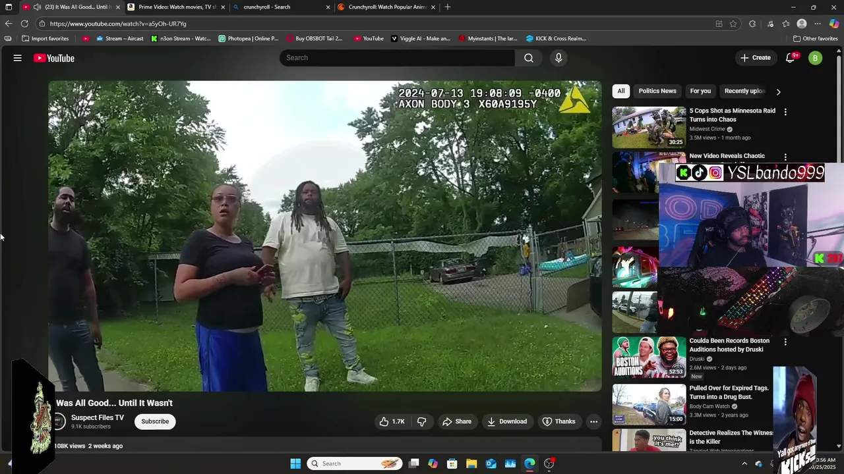Image resolution: width=844 pixels, height=474 pixels.
Task: Open 'Detective Realizes The Witness' video title
Action: click(731, 437)
